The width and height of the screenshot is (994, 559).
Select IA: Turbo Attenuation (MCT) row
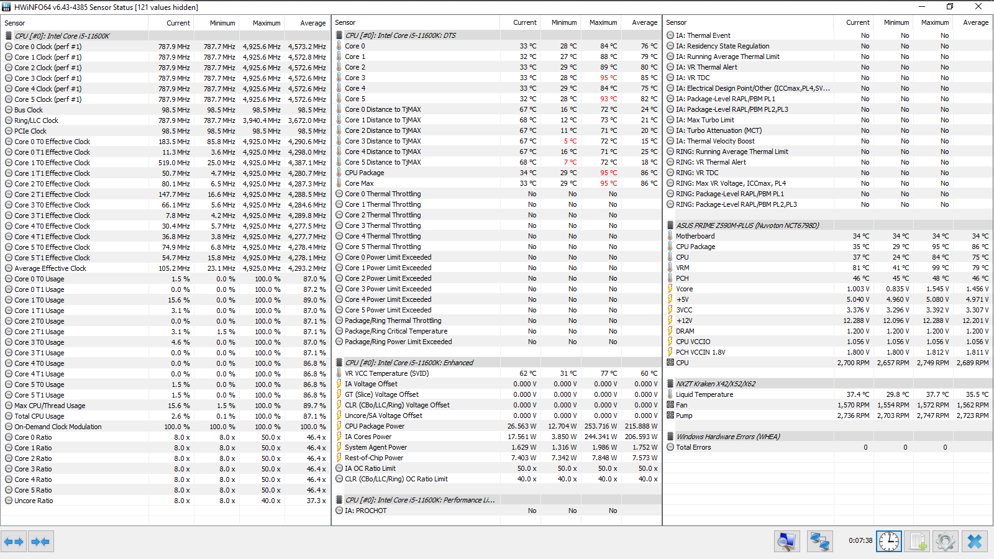coord(828,130)
